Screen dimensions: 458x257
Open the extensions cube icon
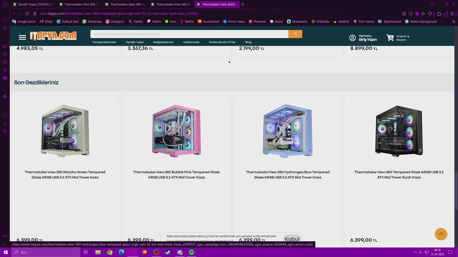439,14
